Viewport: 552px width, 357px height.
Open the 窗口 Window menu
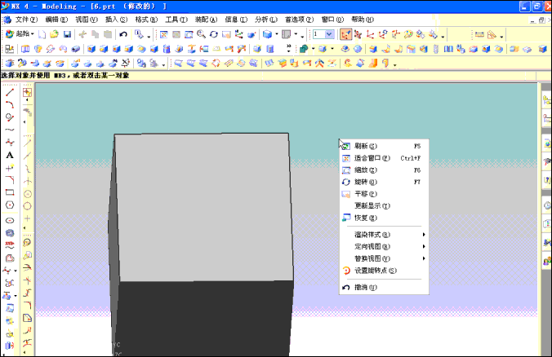[332, 20]
